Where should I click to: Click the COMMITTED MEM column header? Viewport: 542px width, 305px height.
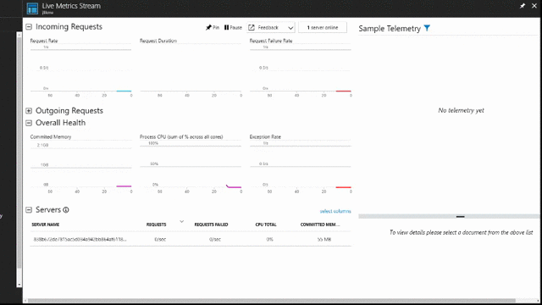pyautogui.click(x=320, y=225)
